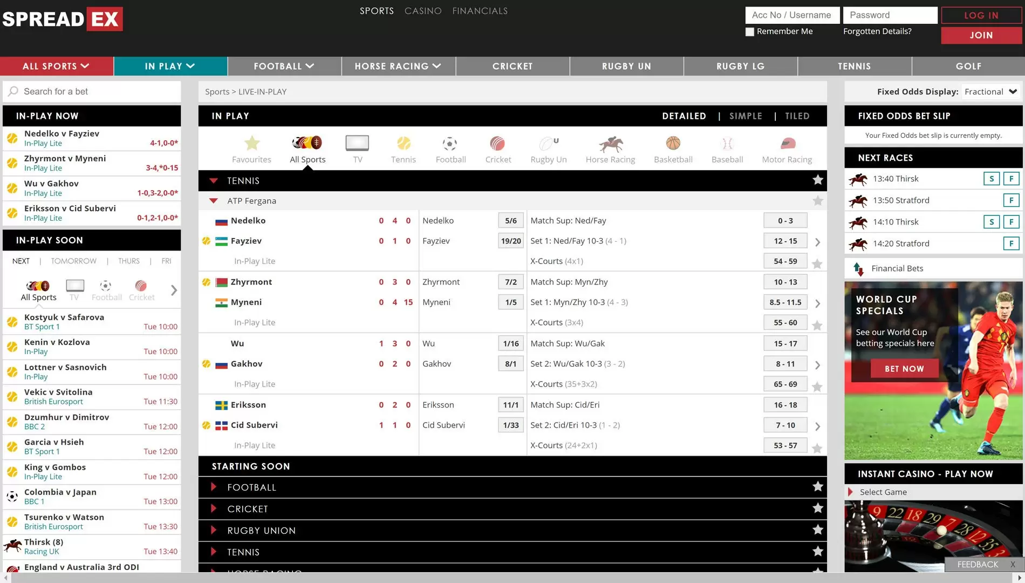
Task: Favourite the CRICKET starting soon star
Action: click(818, 508)
